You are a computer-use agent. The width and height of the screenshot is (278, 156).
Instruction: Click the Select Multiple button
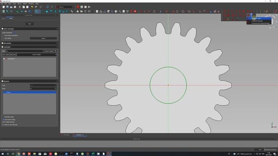click(49, 51)
